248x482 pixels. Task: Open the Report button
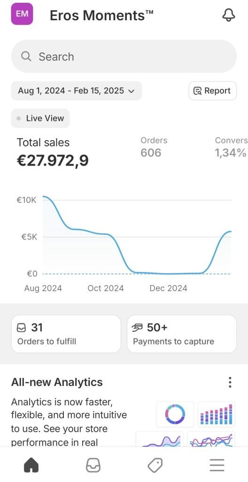coord(212,91)
